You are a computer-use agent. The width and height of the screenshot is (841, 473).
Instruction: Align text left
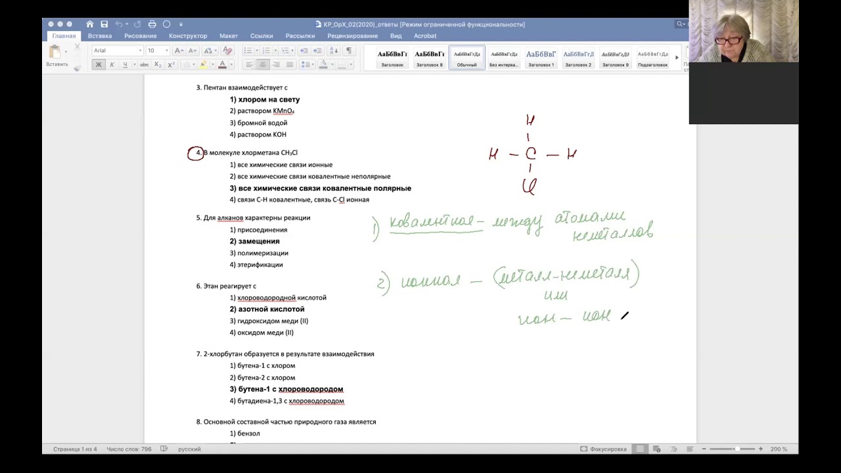click(249, 64)
